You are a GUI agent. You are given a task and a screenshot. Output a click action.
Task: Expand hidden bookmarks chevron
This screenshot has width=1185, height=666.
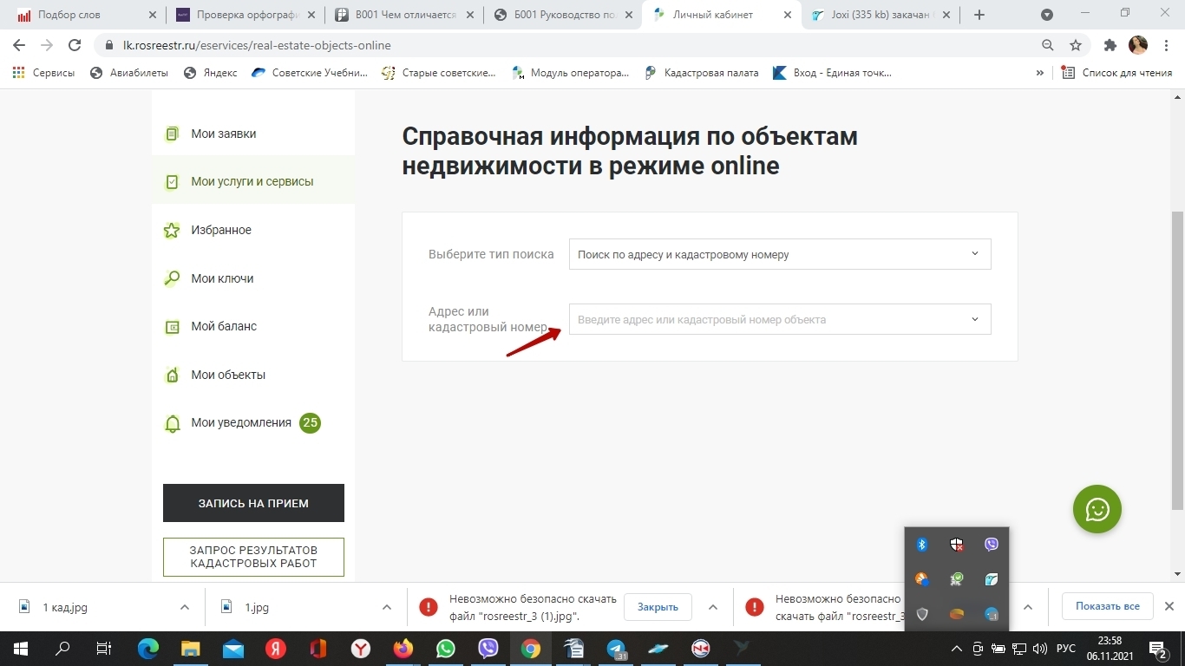pyautogui.click(x=1039, y=73)
